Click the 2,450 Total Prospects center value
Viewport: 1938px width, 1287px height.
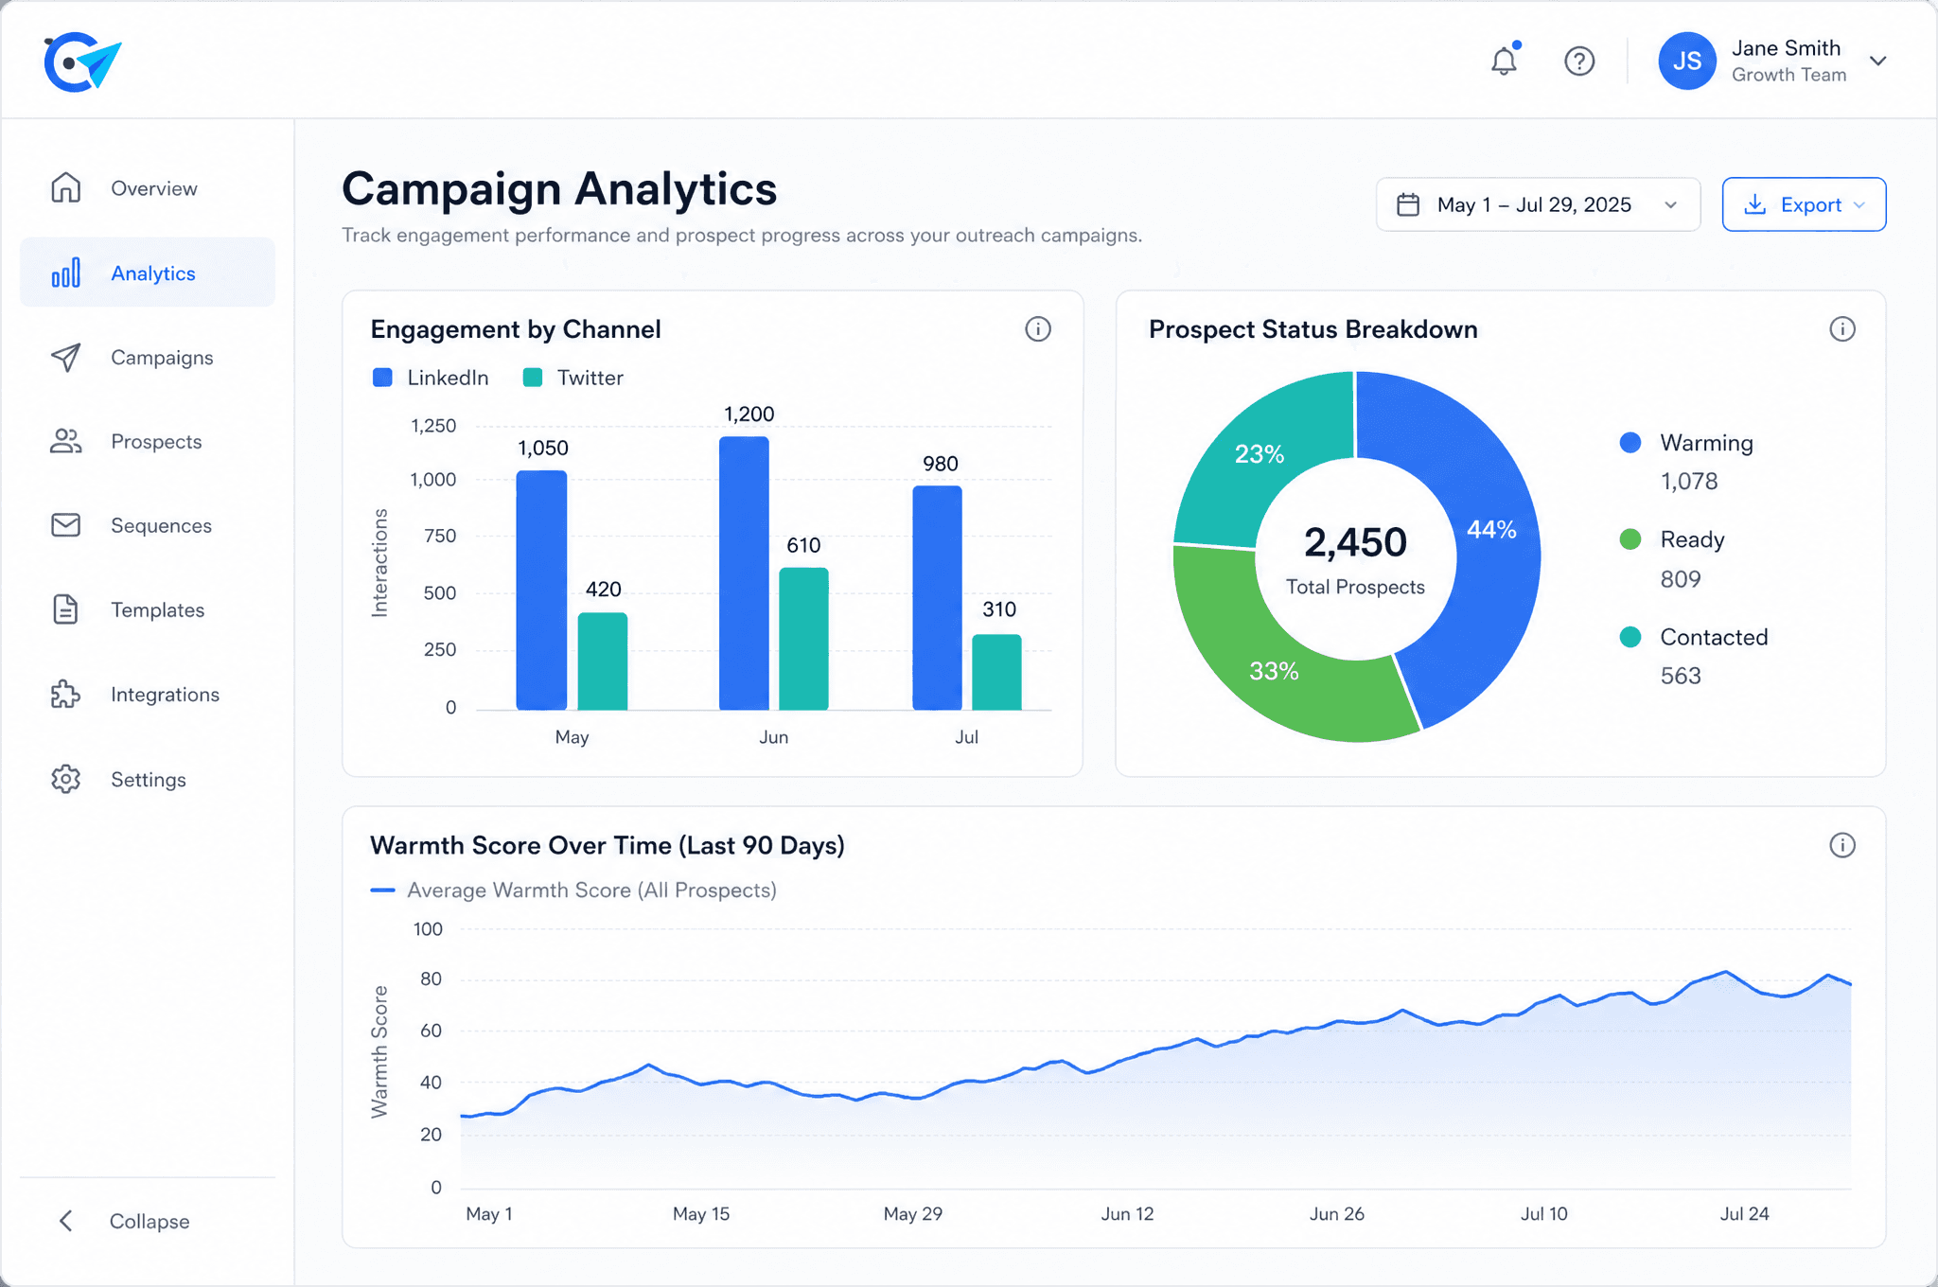click(1355, 543)
